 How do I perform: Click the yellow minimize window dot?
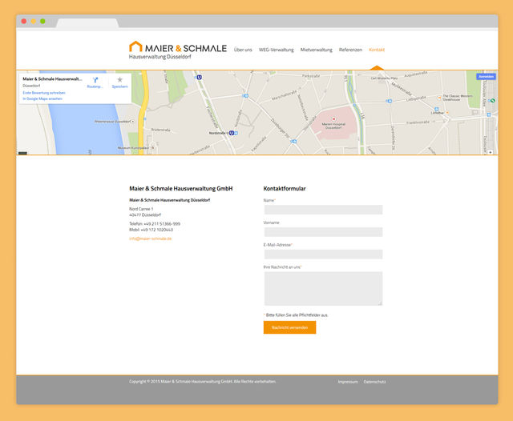pyautogui.click(x=34, y=21)
